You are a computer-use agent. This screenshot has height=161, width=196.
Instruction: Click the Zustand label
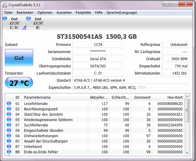11,44
